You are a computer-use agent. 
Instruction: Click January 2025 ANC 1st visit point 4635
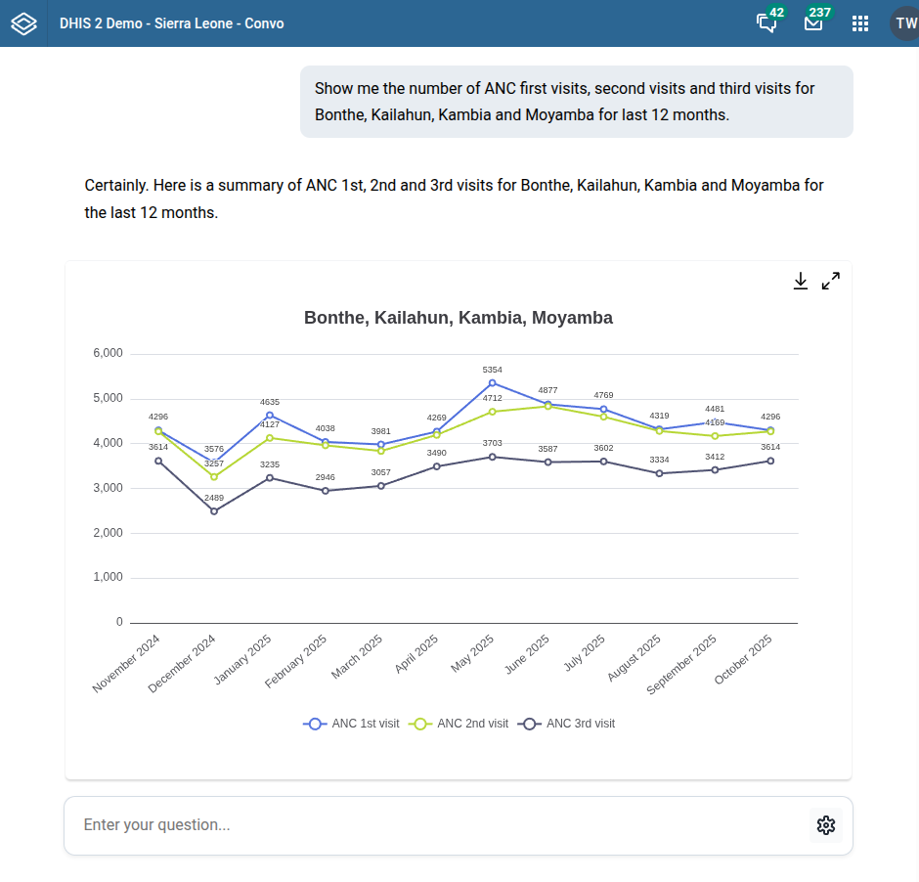tap(270, 416)
